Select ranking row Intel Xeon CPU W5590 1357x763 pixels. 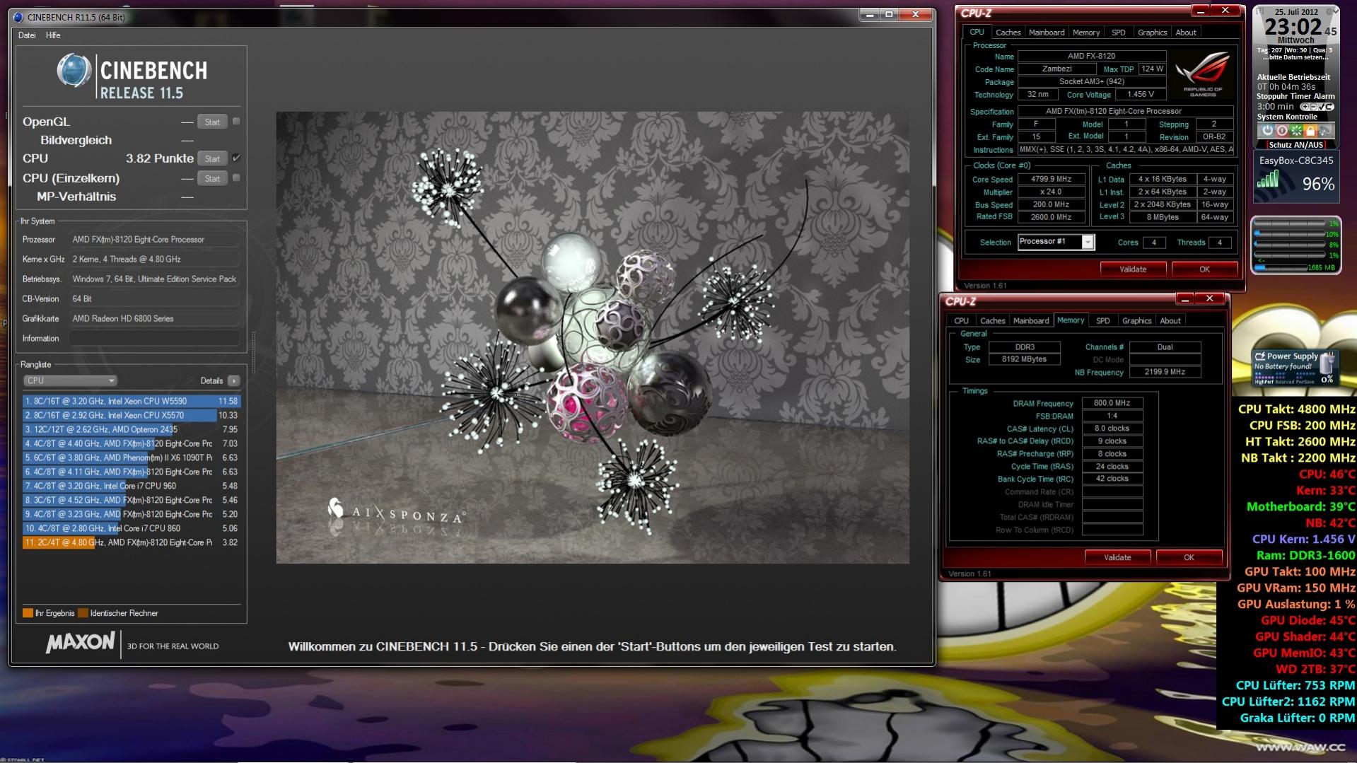[x=132, y=401]
